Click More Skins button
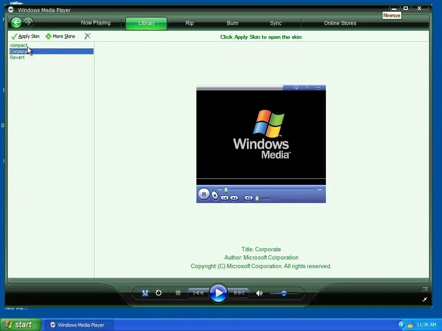 [x=60, y=36]
